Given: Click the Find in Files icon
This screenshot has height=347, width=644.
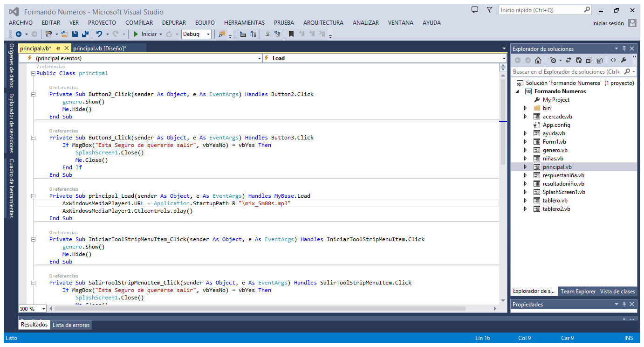Looking at the screenshot, I should tap(222, 34).
